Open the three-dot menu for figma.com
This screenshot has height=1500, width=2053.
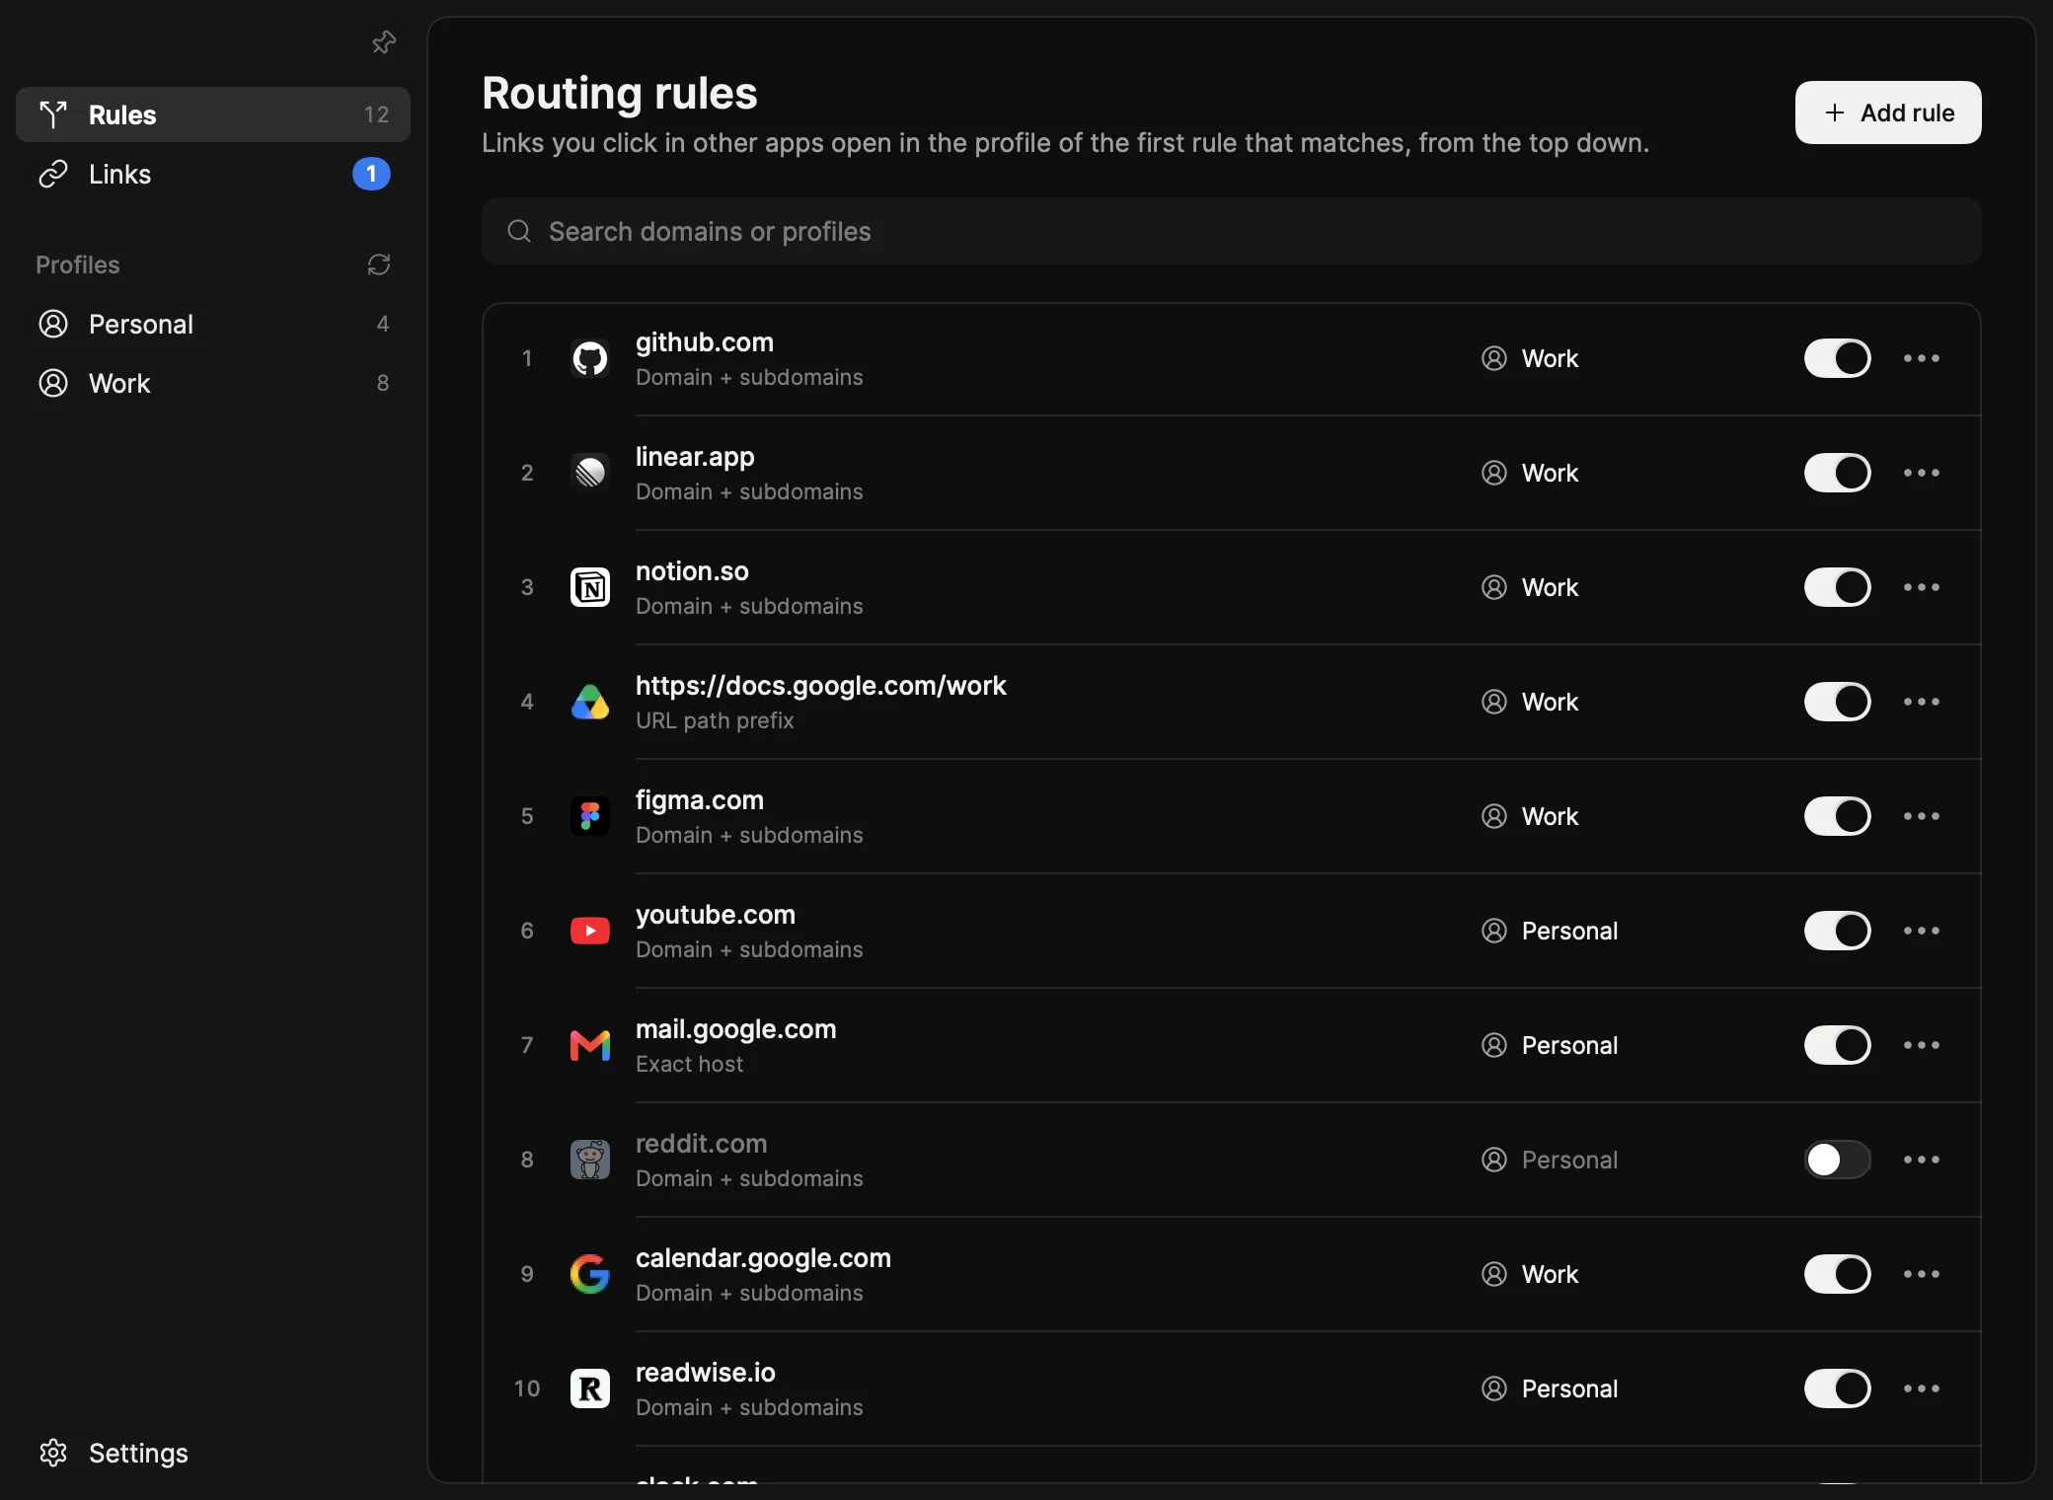1922,816
